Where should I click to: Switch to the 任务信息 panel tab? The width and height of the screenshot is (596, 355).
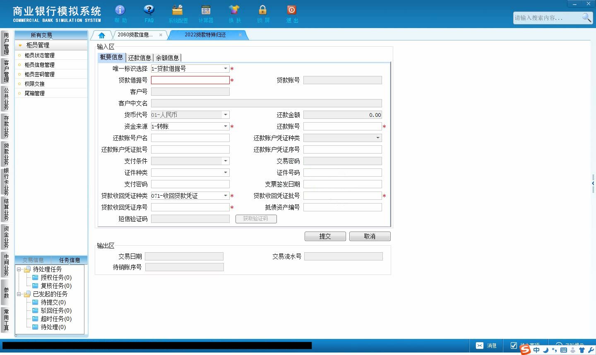tap(70, 260)
